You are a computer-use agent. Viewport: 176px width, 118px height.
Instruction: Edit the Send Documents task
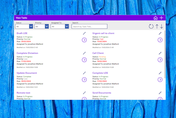160,93
